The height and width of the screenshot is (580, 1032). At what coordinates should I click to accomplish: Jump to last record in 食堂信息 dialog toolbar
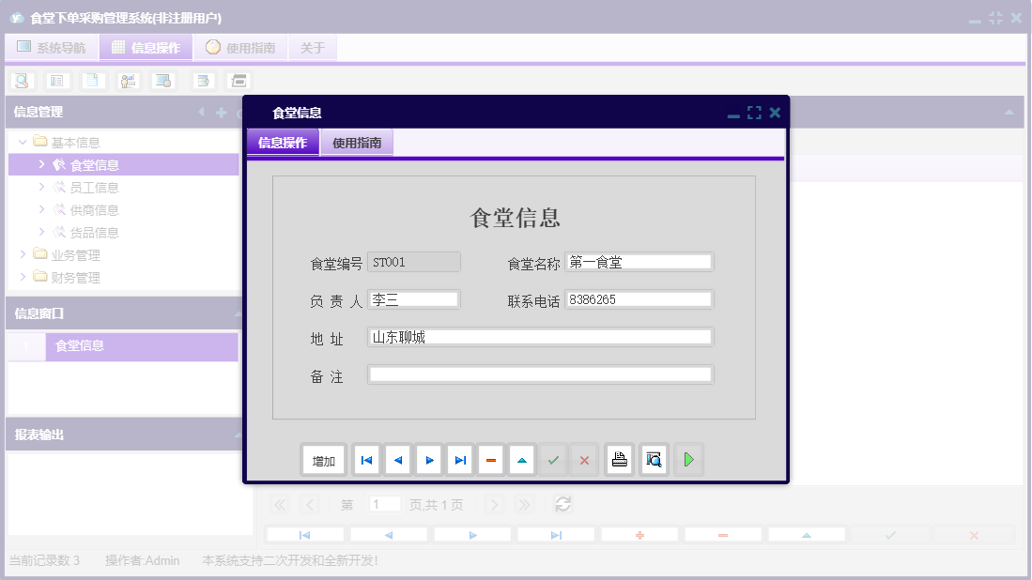[x=460, y=460]
